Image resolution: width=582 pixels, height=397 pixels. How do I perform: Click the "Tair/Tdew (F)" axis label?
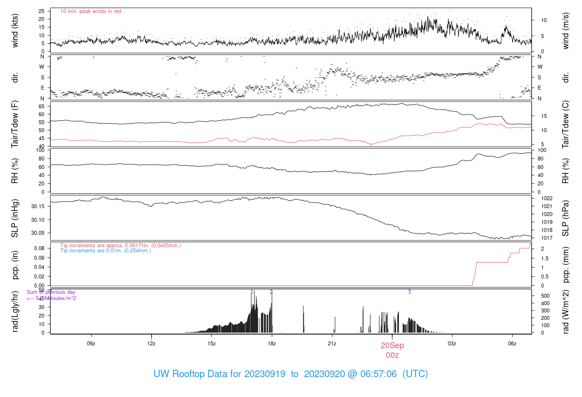coord(15,124)
